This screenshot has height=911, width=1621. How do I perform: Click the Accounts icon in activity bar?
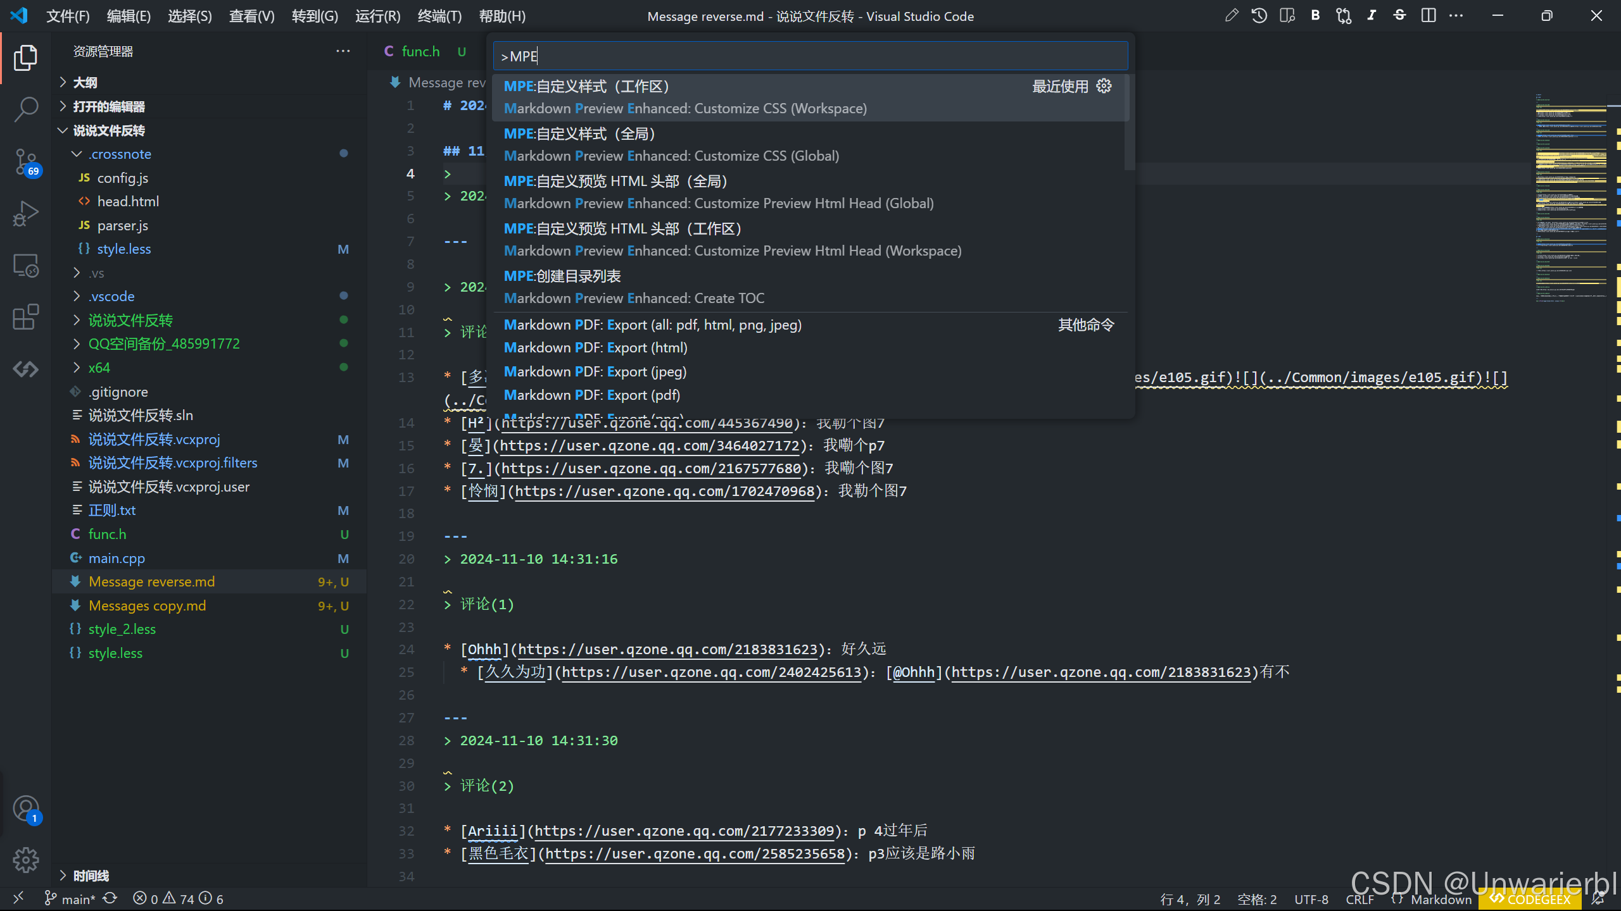(25, 809)
